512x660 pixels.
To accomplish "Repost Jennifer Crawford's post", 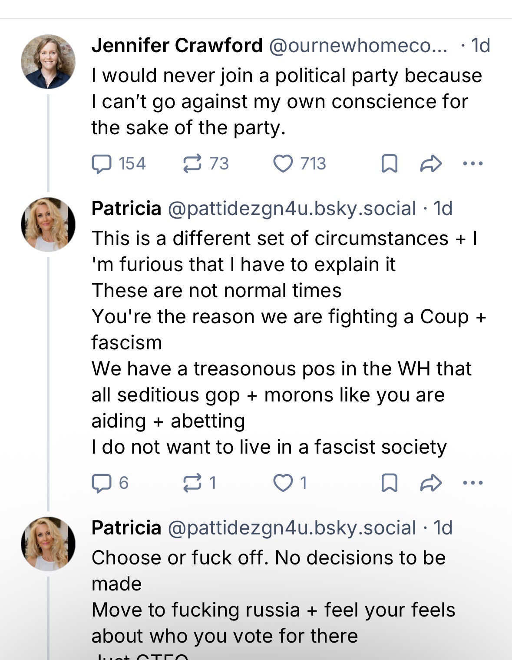I will [x=192, y=164].
